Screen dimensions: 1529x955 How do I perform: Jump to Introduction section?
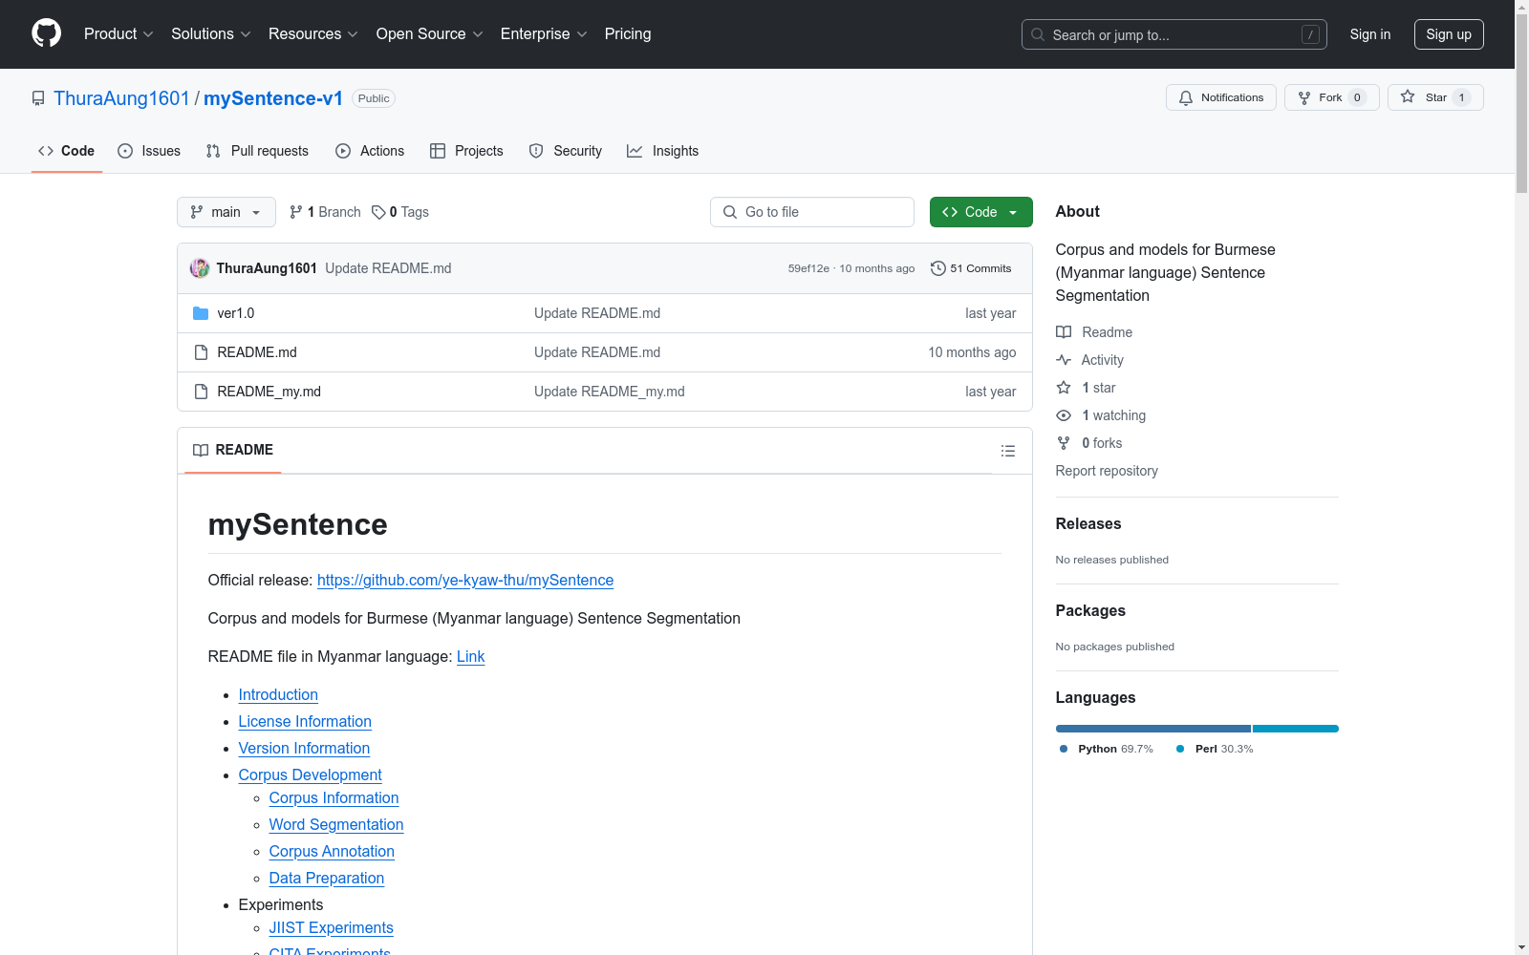pos(278,694)
